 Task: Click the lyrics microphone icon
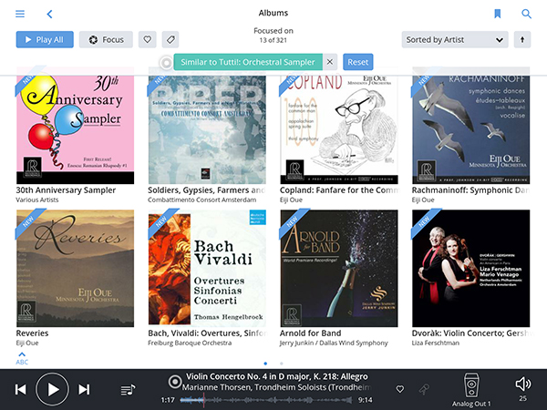(x=424, y=389)
